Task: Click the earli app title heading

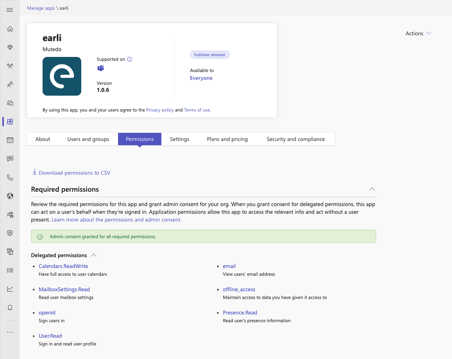Action: pos(52,38)
